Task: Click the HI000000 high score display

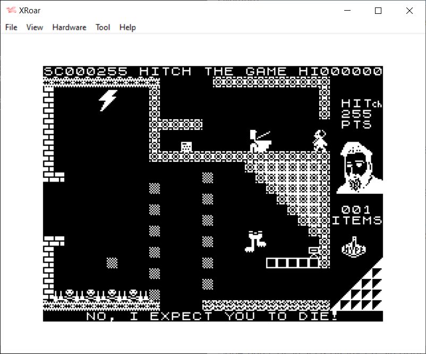Action: [340, 71]
